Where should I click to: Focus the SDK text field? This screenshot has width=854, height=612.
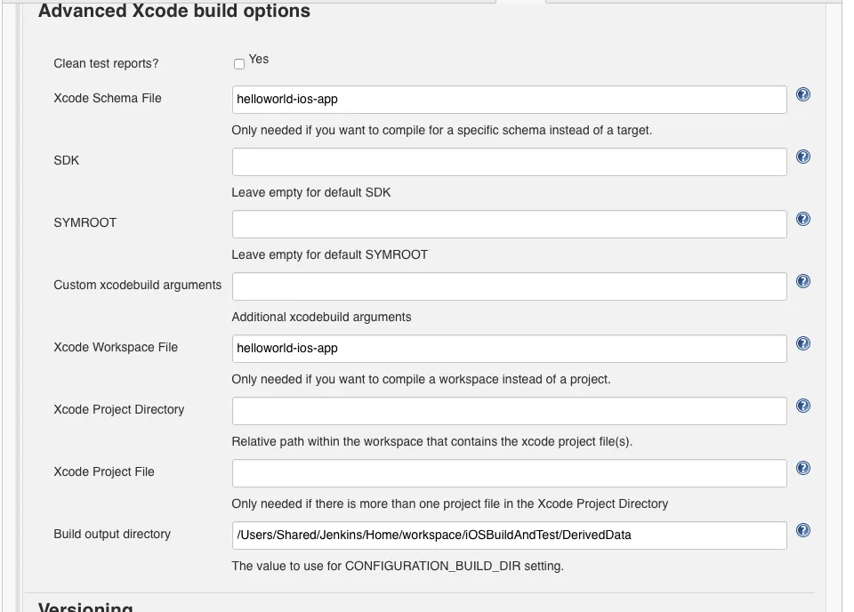(x=509, y=162)
